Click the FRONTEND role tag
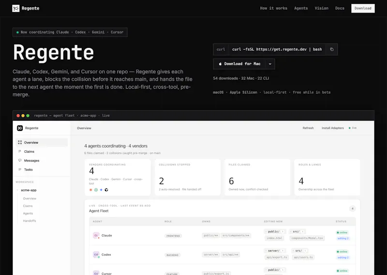387x275 pixels. coord(173,236)
